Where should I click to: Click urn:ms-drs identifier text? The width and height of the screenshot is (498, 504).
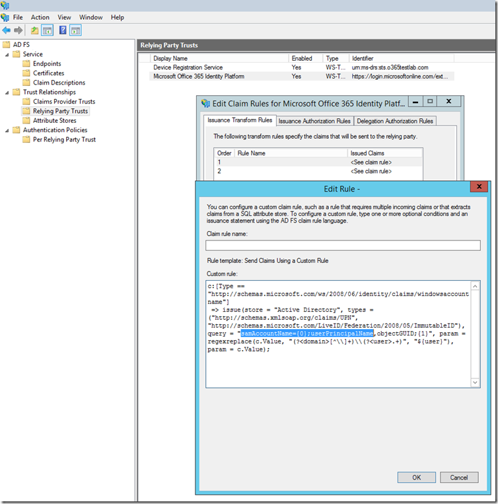390,67
